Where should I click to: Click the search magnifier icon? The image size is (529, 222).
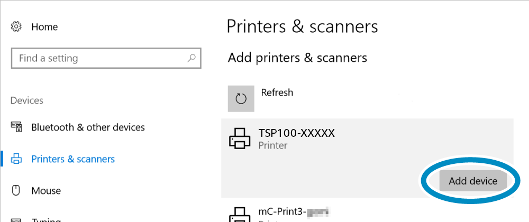tap(191, 58)
